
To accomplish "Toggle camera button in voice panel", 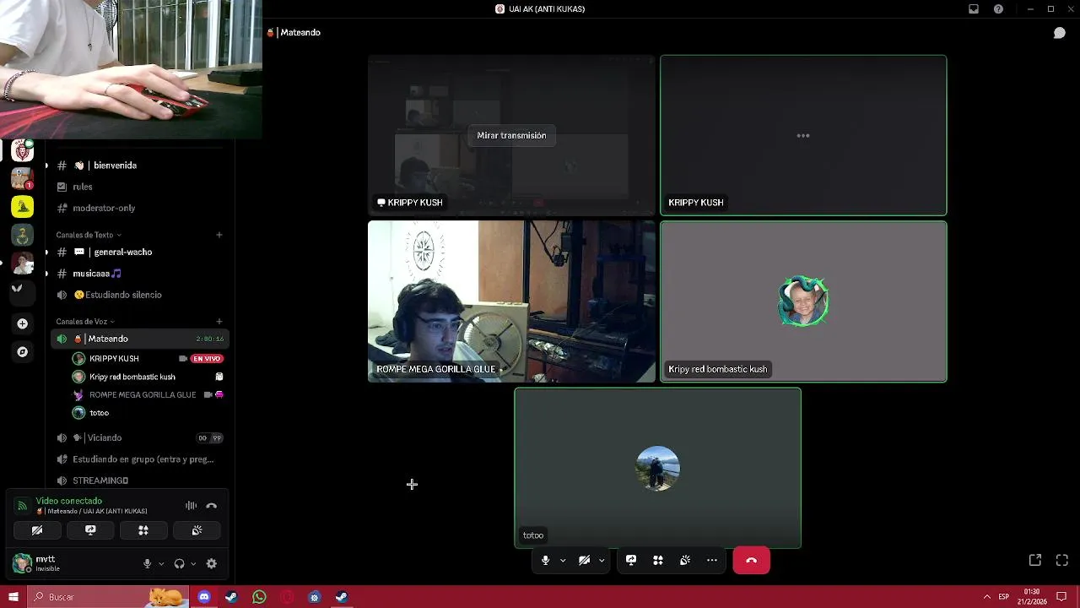I will [x=37, y=530].
